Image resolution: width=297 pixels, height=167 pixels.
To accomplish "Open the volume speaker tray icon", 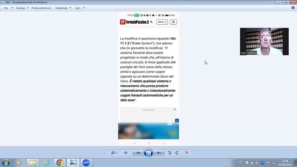I will [x=257, y=163].
